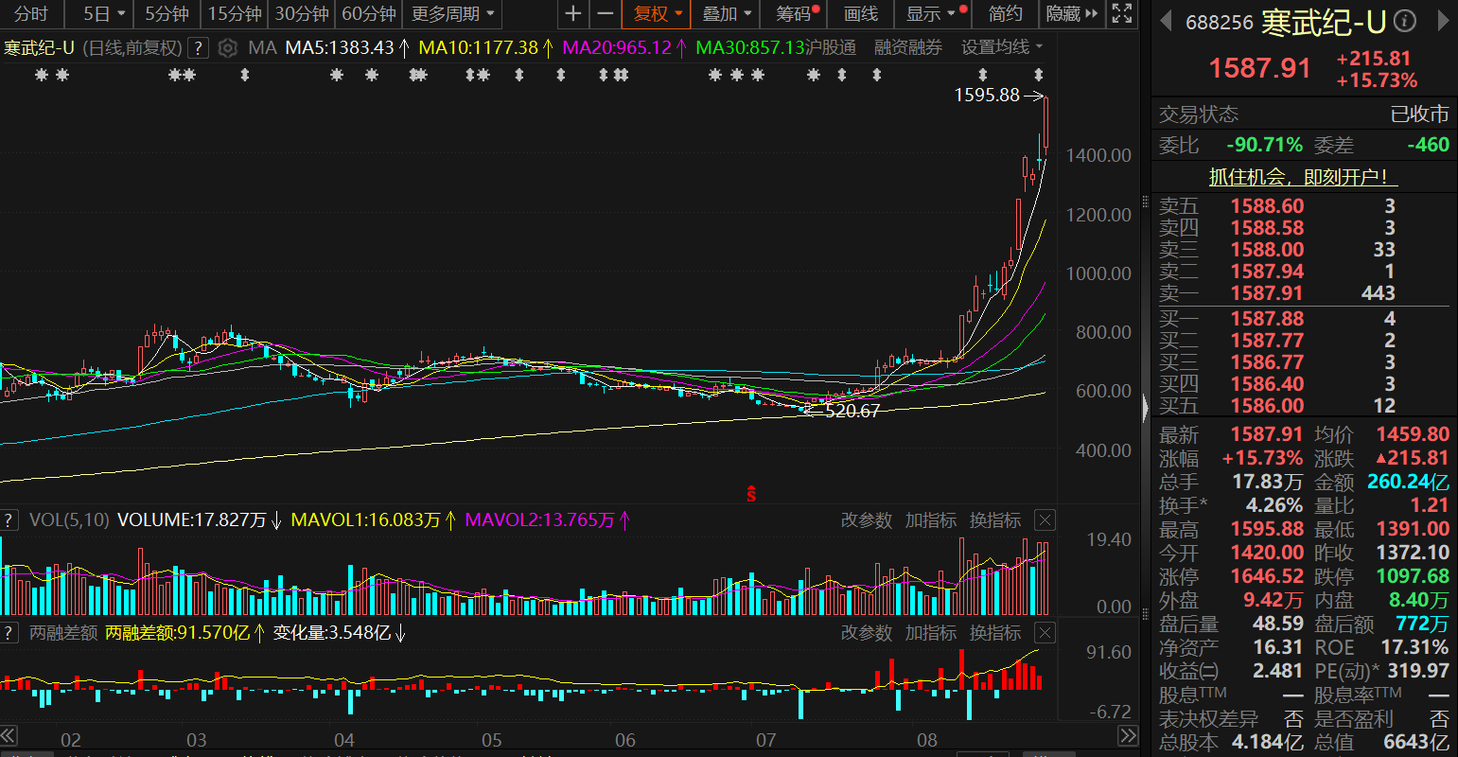Zoom in on chart with plus icon

pyautogui.click(x=574, y=14)
